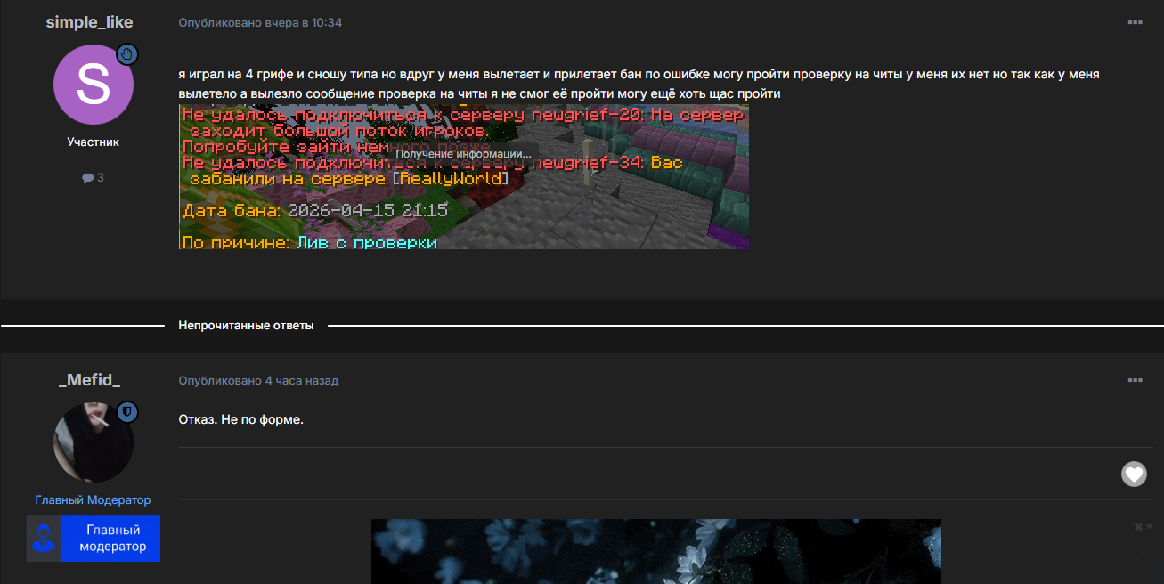
Task: Open simple_like username profile link
Action: [x=89, y=22]
